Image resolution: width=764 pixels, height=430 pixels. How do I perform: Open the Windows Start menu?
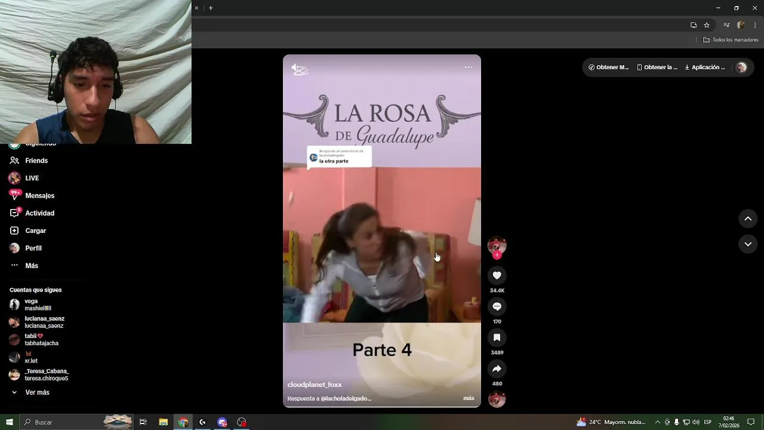(10, 422)
